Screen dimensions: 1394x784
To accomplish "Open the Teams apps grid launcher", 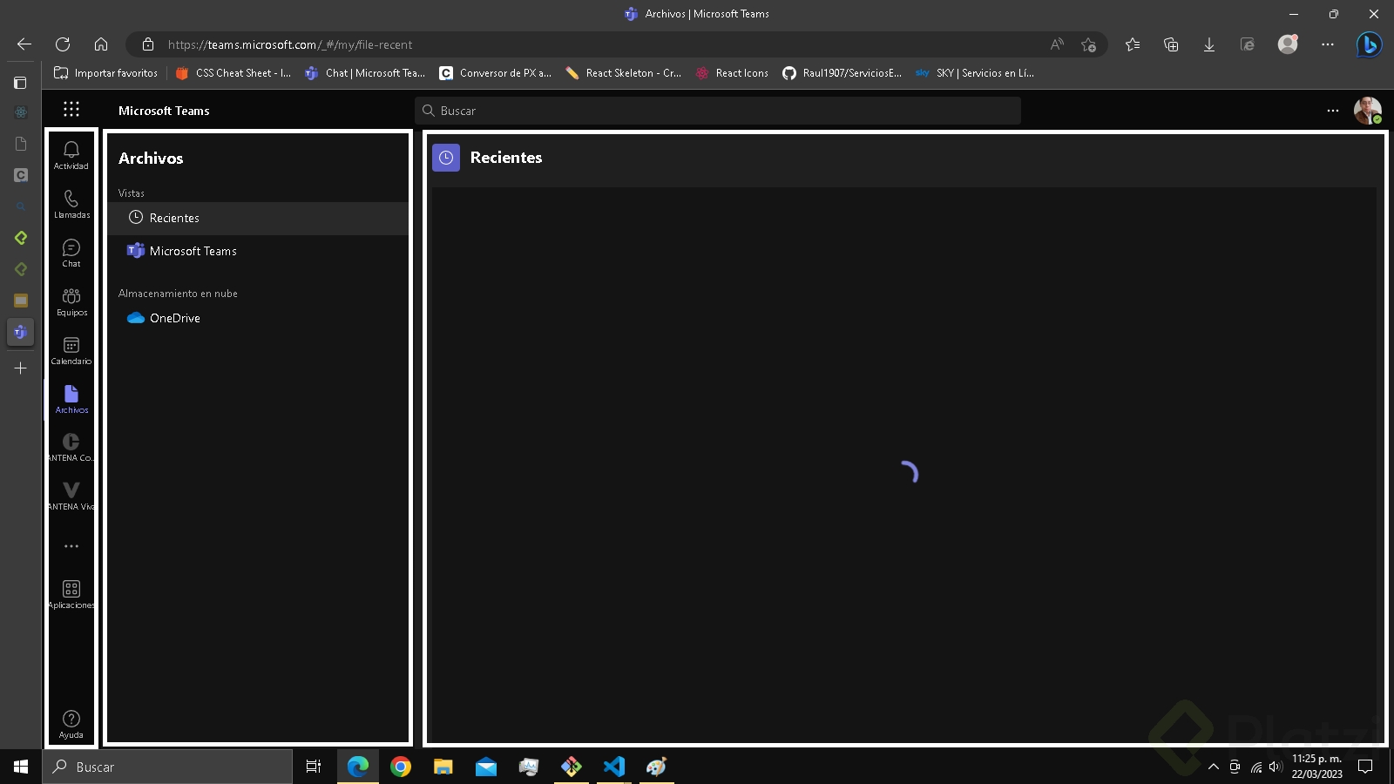I will (x=71, y=109).
